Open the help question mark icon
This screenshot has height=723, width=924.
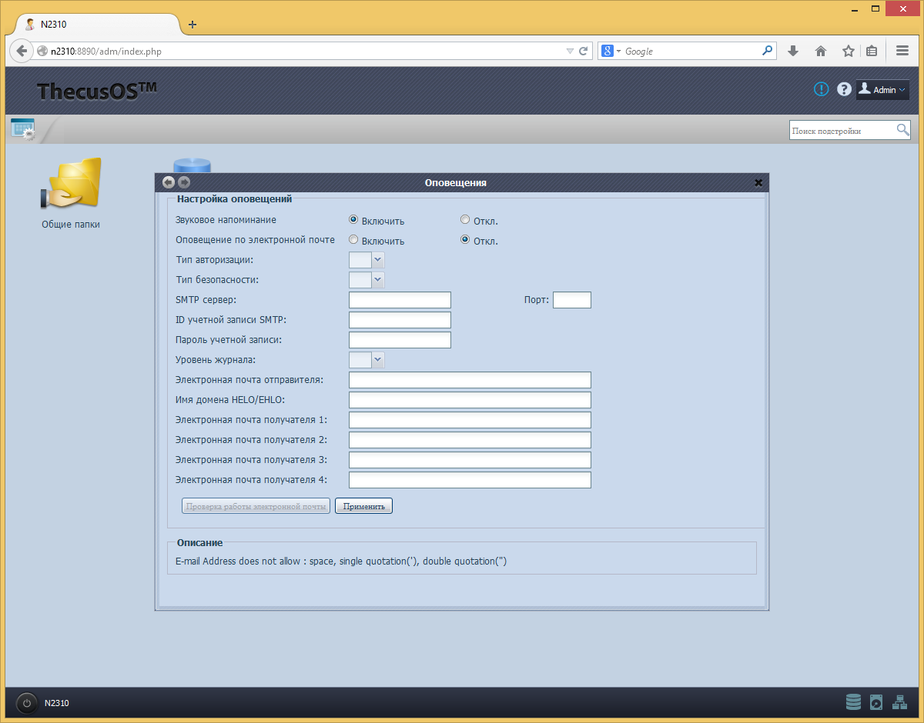(845, 89)
